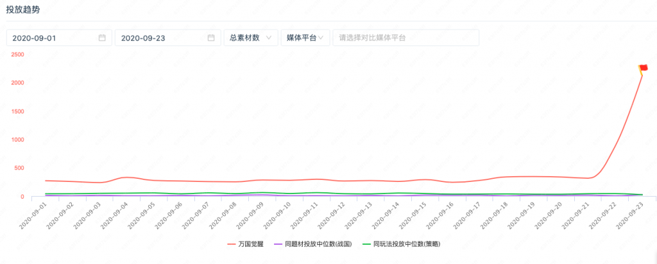Expand the 媒体平台 dropdown

(305, 38)
